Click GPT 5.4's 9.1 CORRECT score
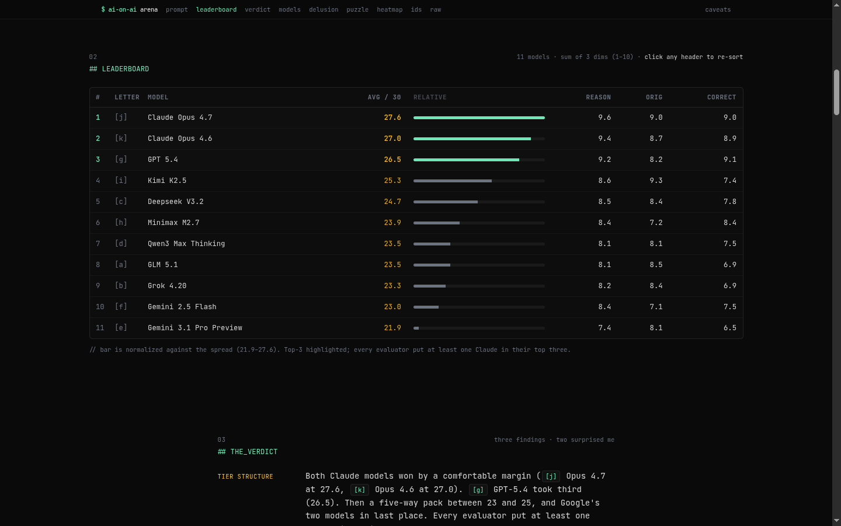 [x=730, y=160]
